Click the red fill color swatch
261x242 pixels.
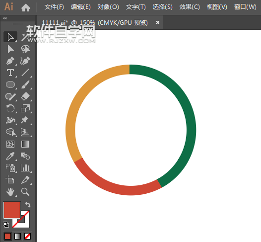(x=12, y=210)
